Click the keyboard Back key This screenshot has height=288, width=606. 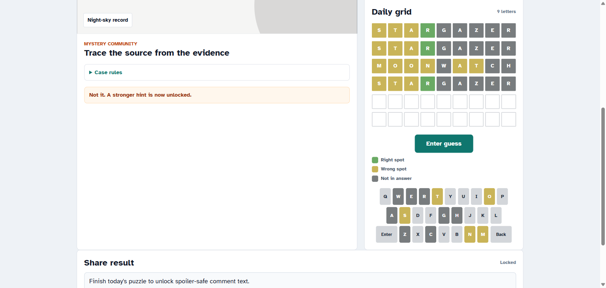coord(501,234)
